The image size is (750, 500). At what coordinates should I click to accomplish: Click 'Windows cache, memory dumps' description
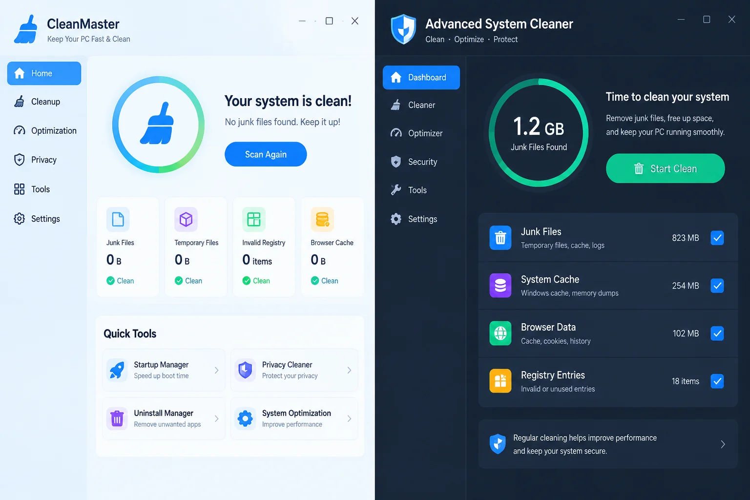click(570, 293)
